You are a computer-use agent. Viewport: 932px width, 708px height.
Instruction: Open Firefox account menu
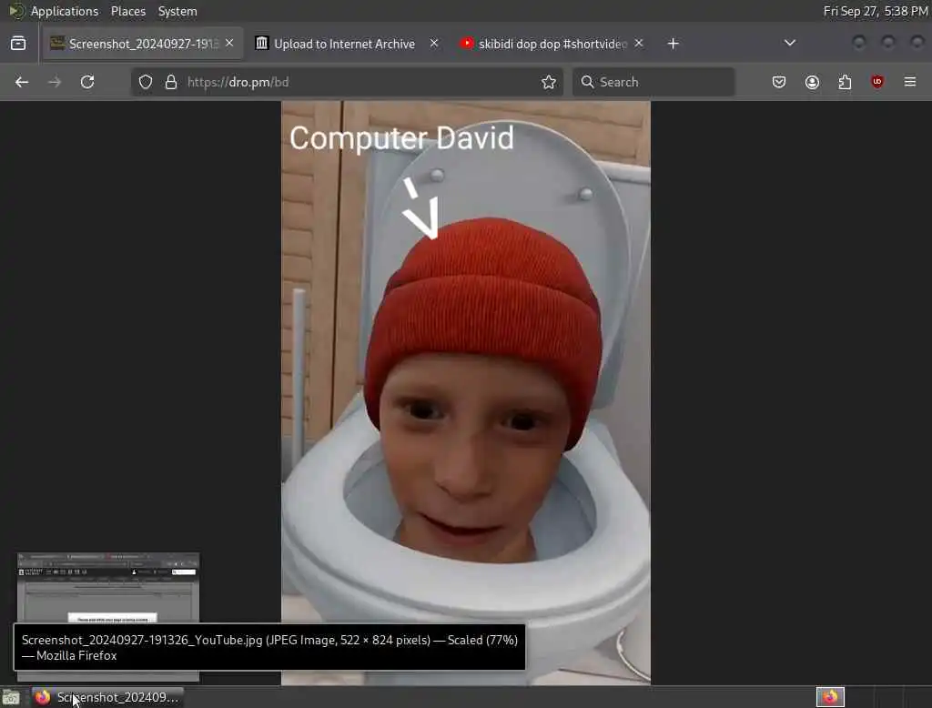pyautogui.click(x=812, y=82)
